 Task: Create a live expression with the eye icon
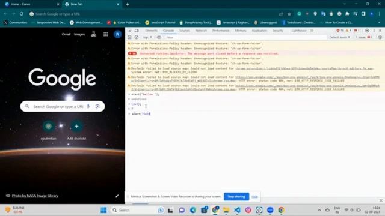pyautogui.click(x=159, y=37)
